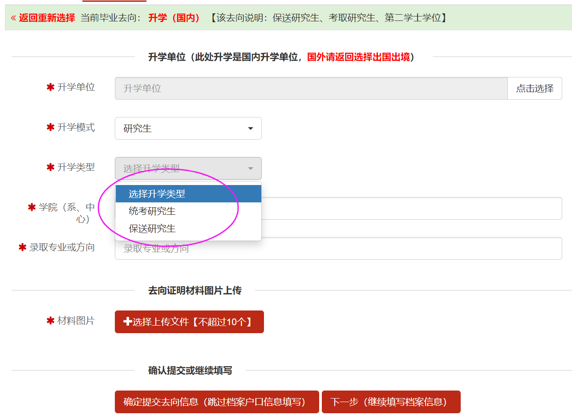Click 下一步（继续填写档案信息） button
The image size is (572, 419).
[391, 402]
